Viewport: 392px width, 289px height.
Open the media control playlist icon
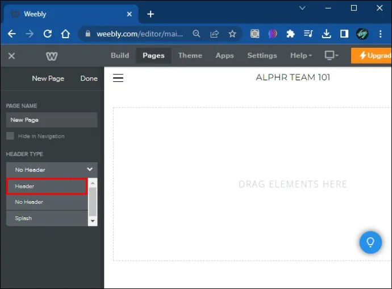308,34
